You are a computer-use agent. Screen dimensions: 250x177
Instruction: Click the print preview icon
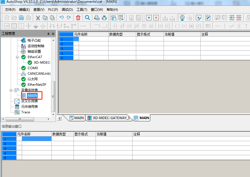coord(97,18)
